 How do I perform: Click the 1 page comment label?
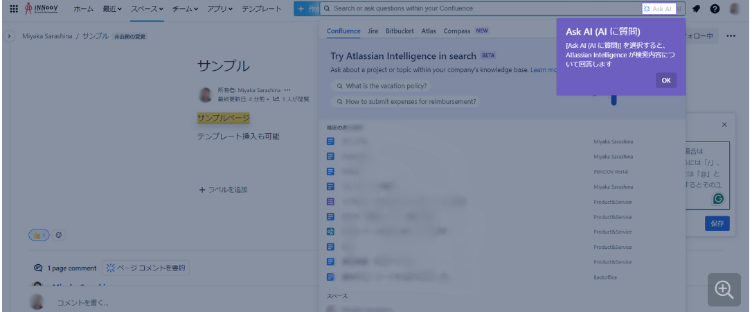72,268
